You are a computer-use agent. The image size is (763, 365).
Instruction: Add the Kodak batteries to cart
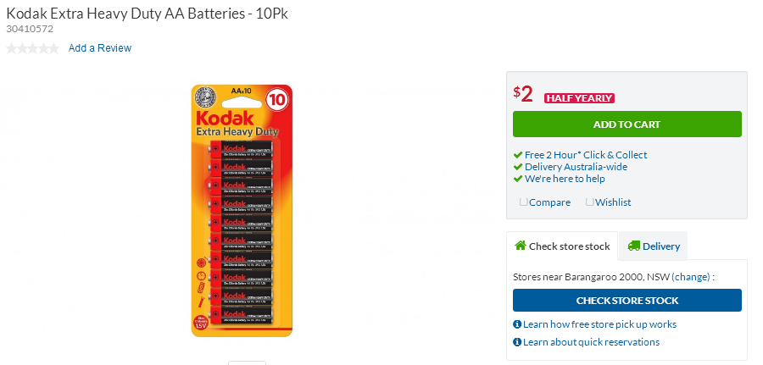coord(627,124)
